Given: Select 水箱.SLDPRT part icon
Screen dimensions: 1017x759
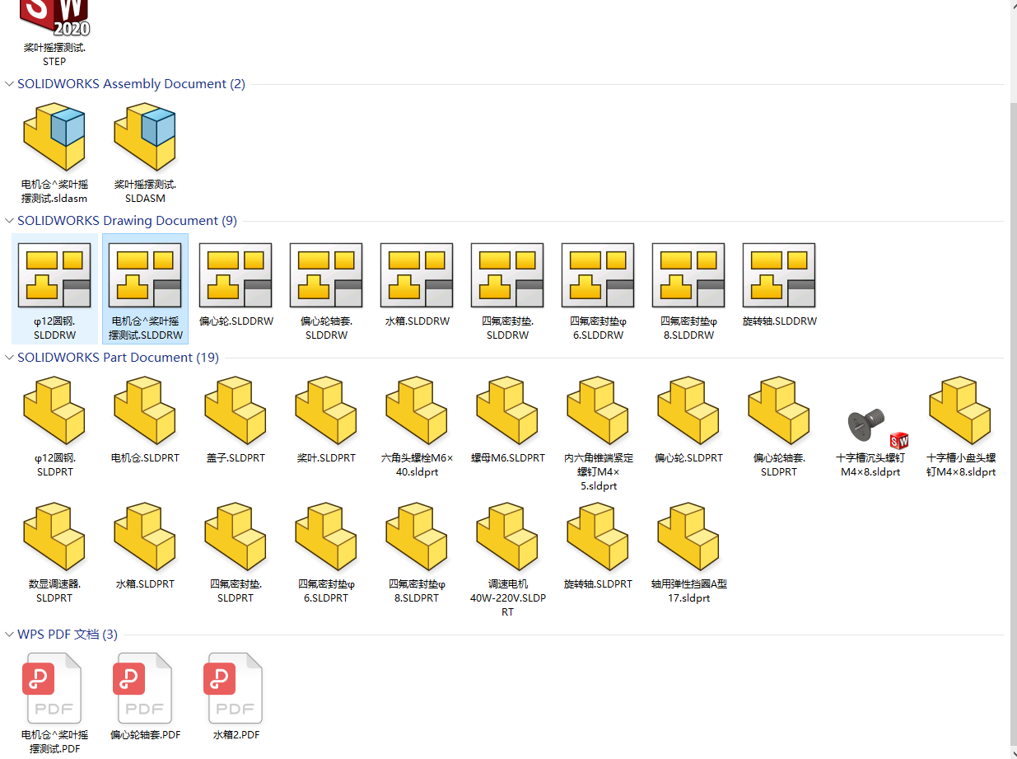Looking at the screenshot, I should (145, 538).
